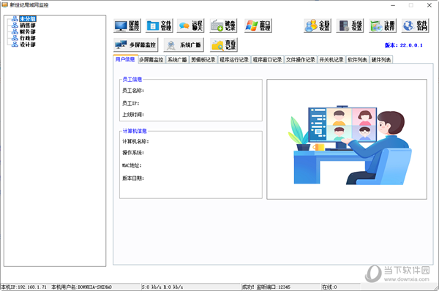Open the 开关机记录 tab

click(331, 60)
